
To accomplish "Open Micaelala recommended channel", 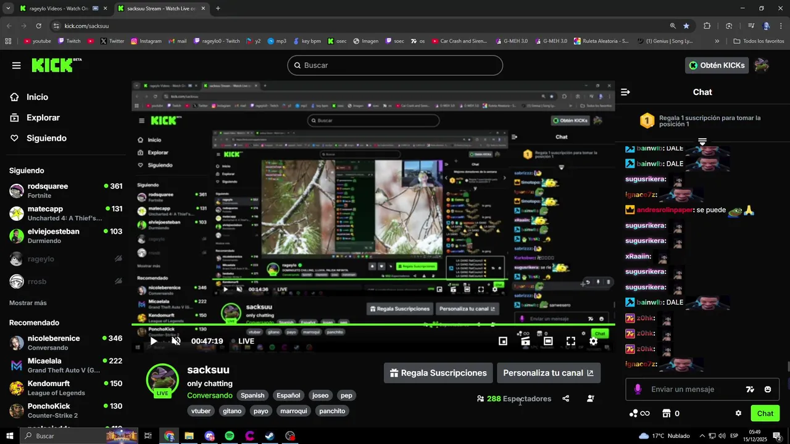I will (65, 366).
